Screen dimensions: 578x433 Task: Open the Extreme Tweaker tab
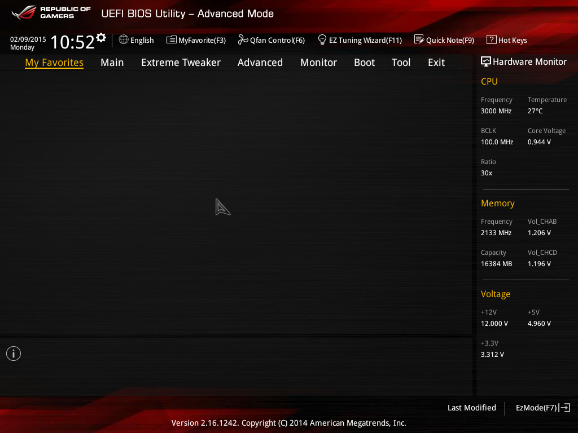click(181, 63)
